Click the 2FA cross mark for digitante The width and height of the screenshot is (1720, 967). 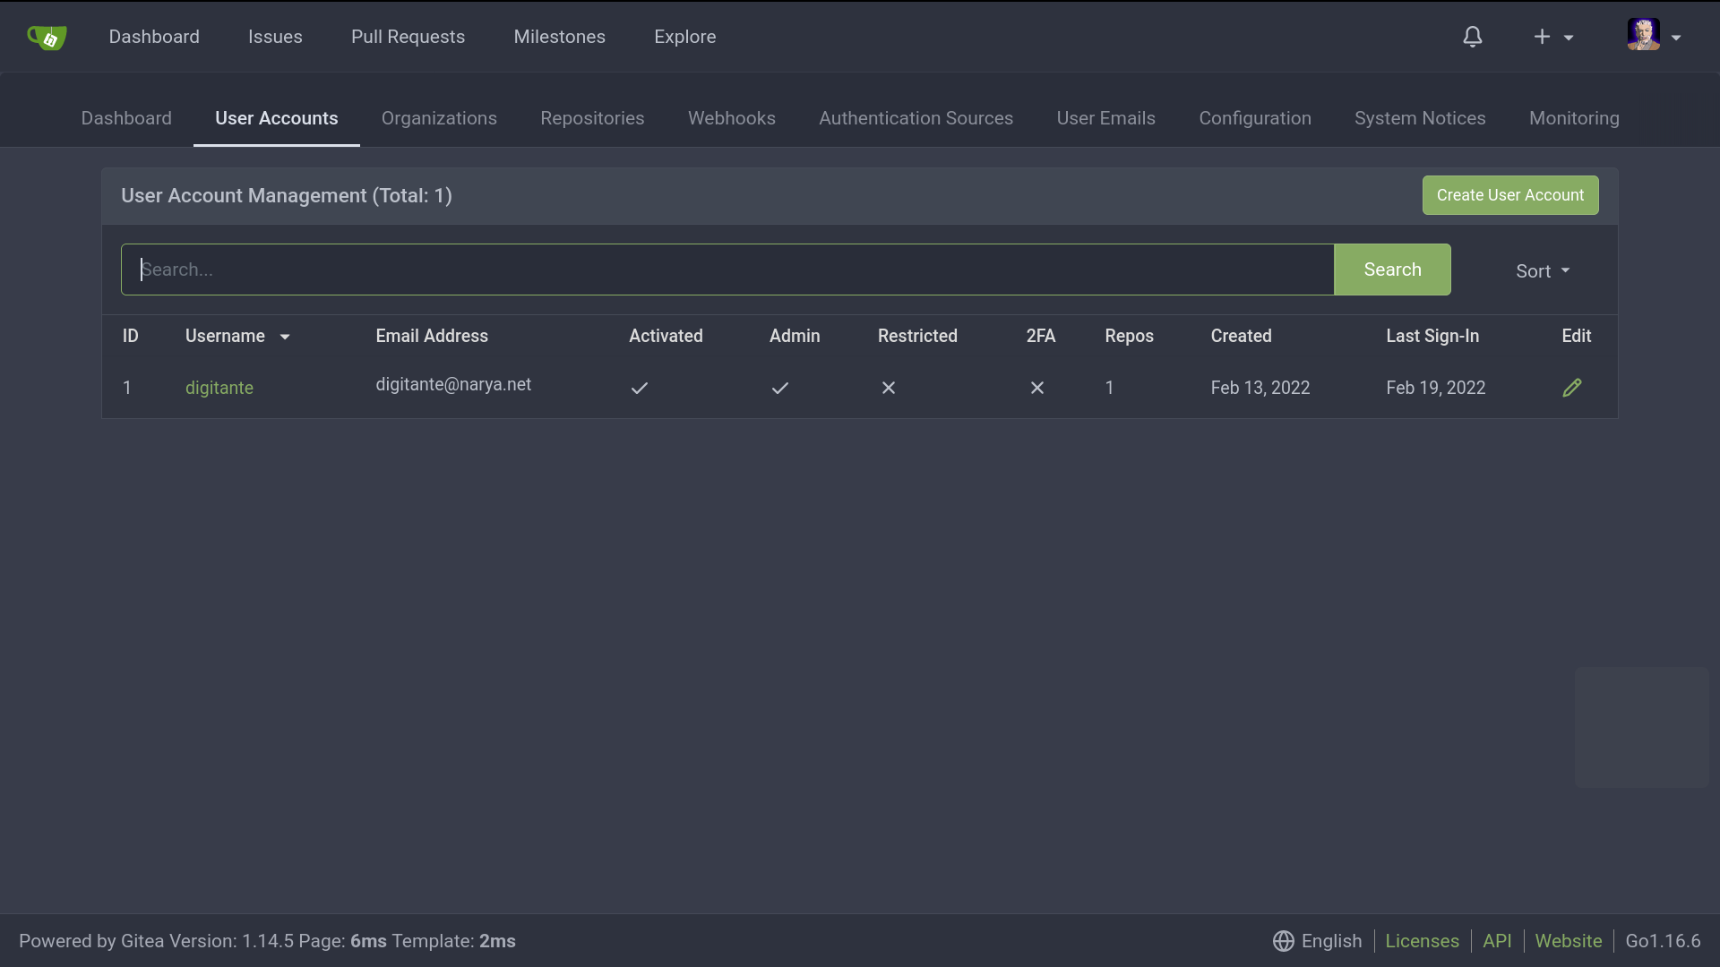(1036, 388)
